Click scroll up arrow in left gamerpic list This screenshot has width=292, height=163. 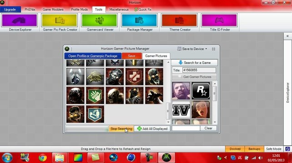168,62
